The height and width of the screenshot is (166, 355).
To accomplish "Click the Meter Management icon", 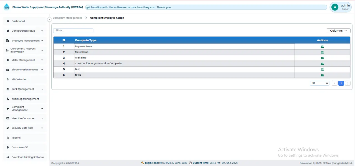I will (x=8, y=60).
